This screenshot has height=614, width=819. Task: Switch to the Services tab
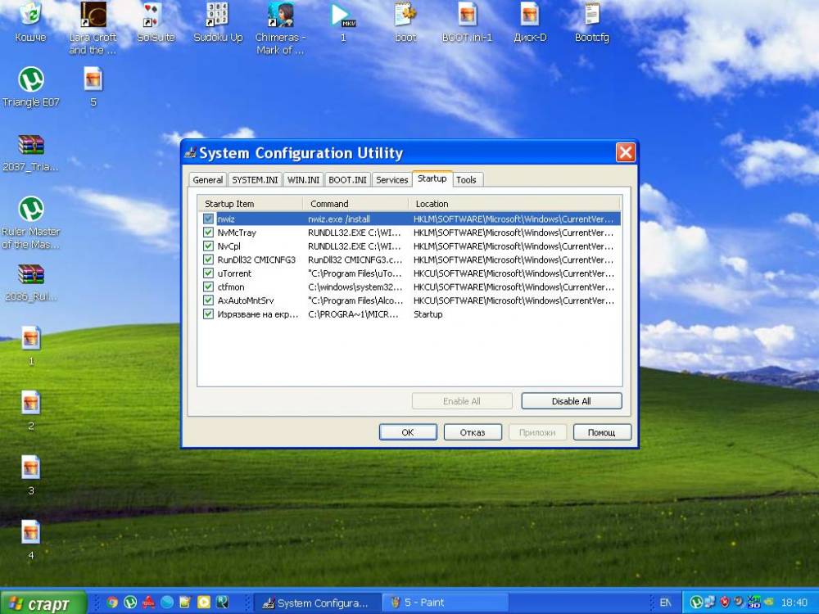[391, 179]
